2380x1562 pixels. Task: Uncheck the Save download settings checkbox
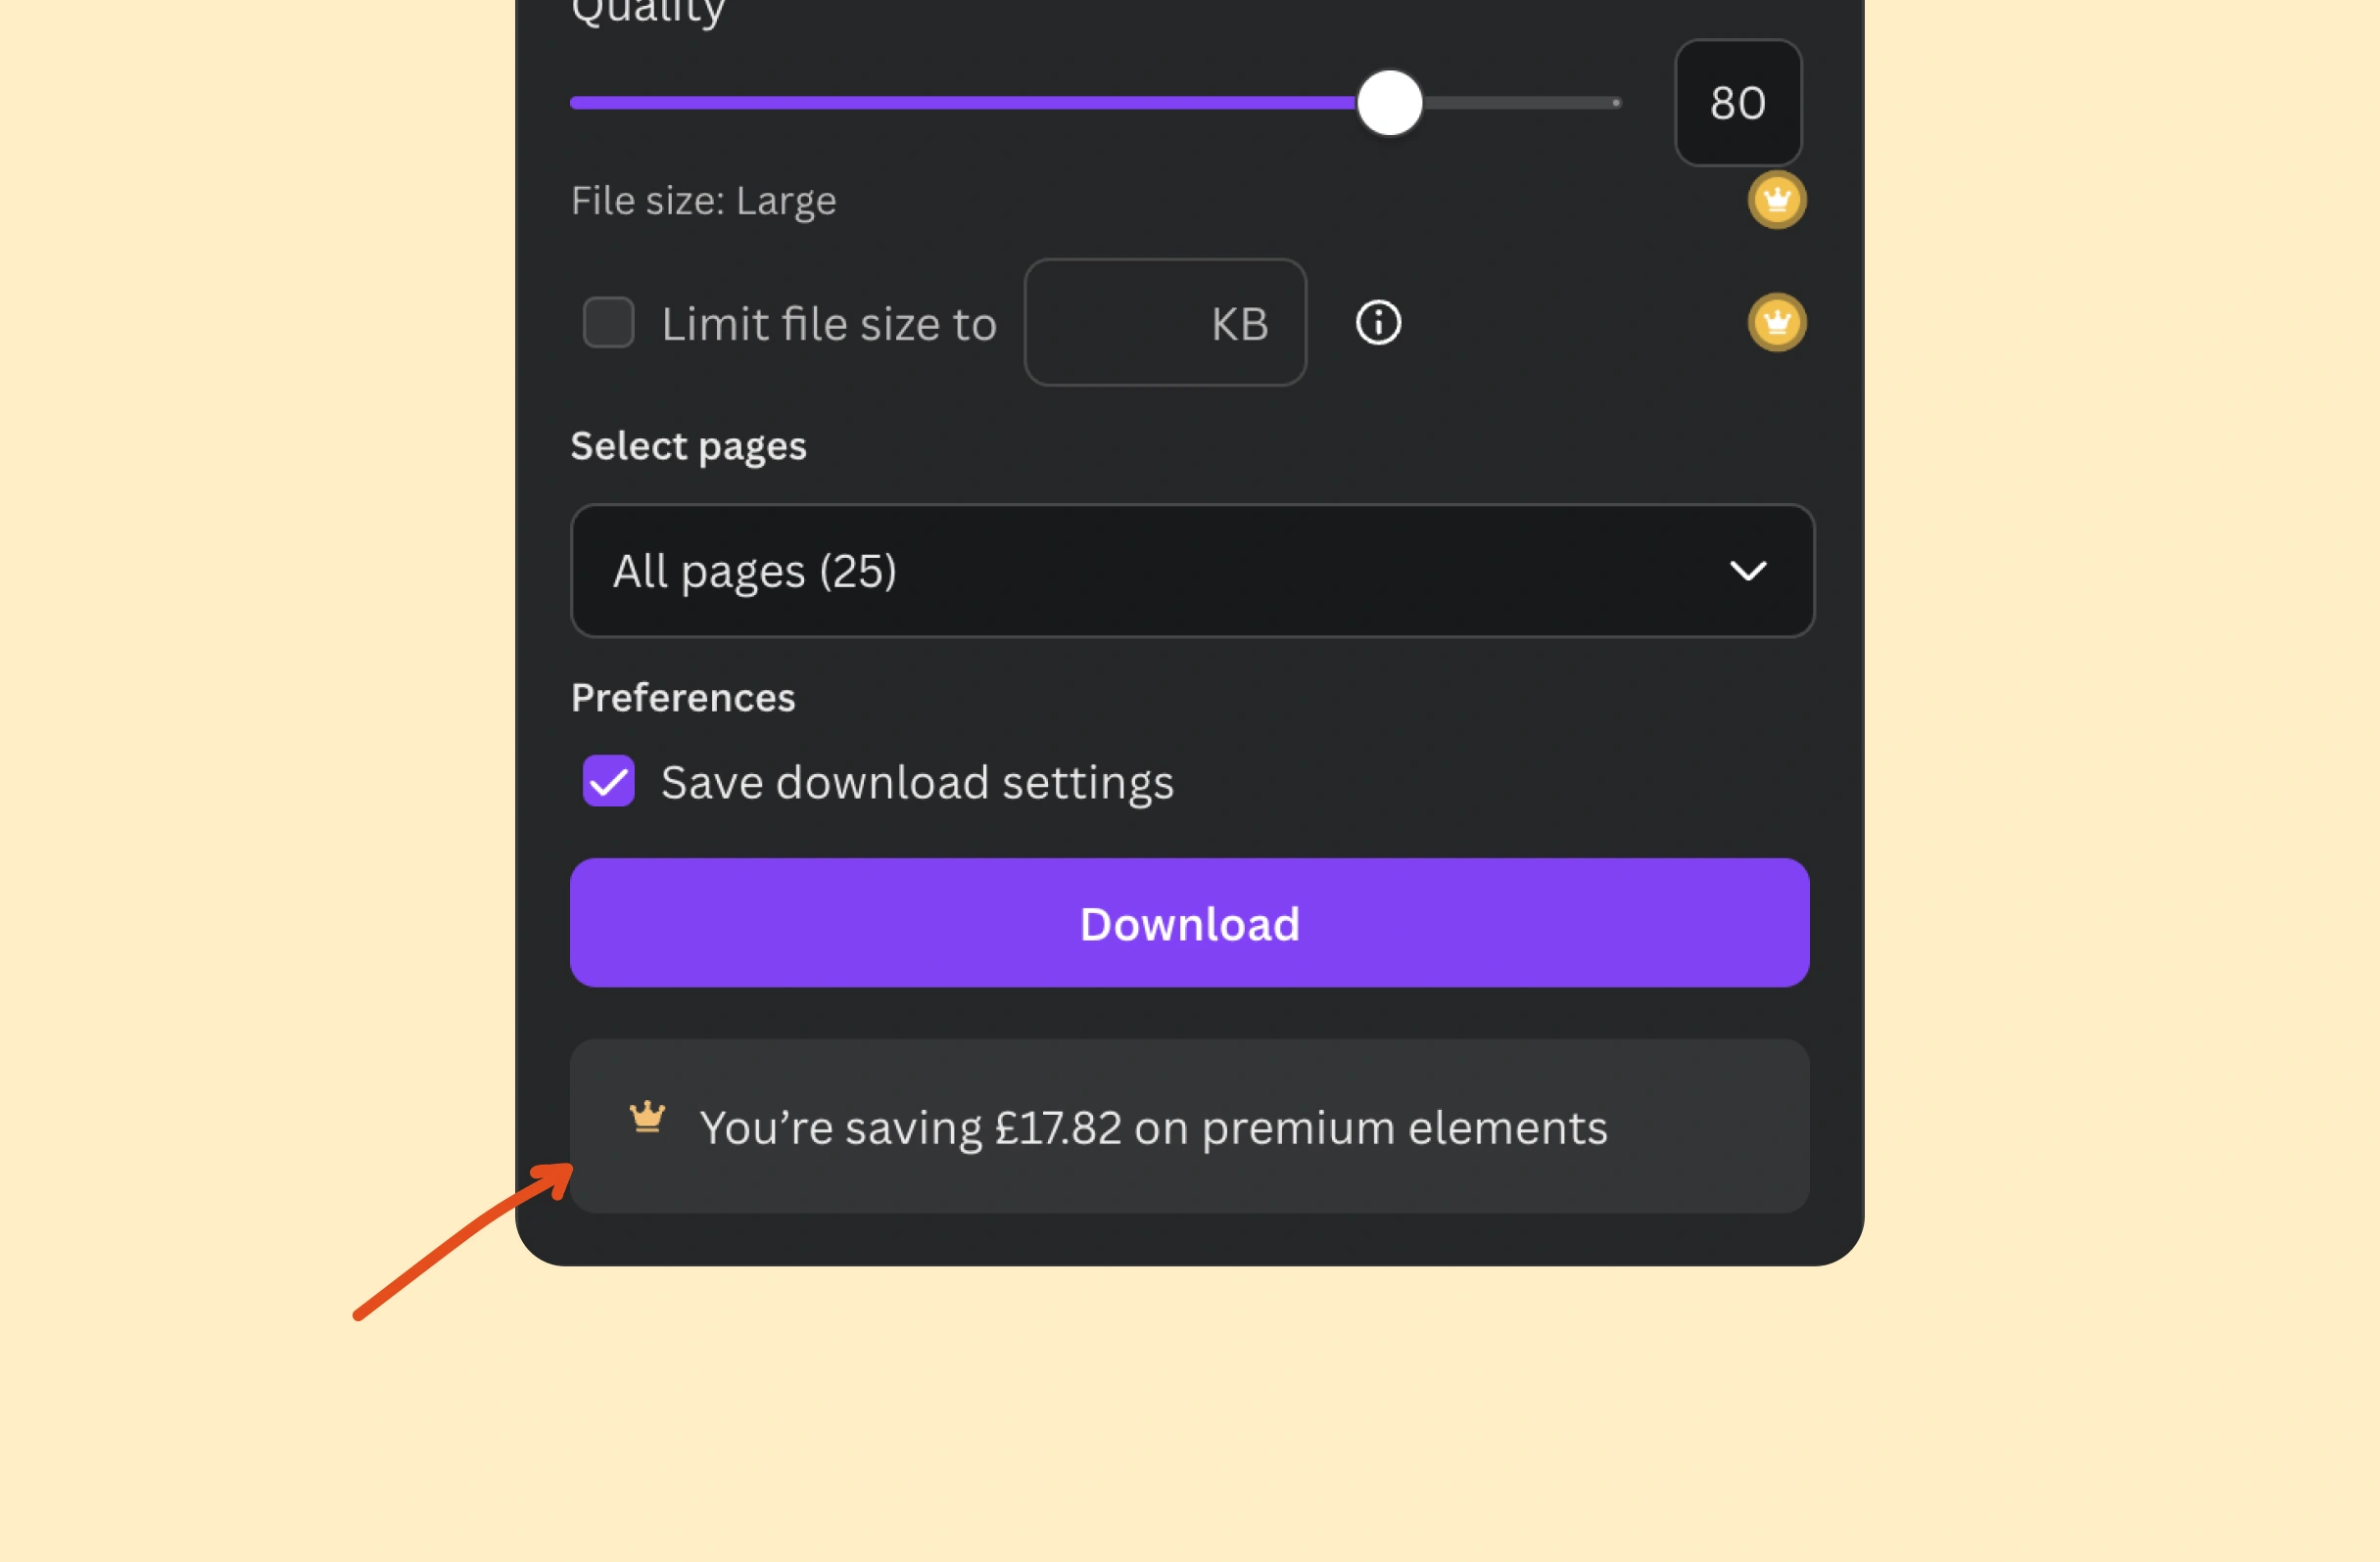(x=608, y=780)
